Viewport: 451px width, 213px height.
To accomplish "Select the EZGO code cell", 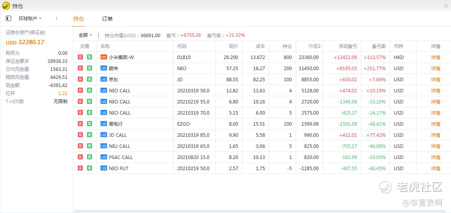I will pyautogui.click(x=183, y=124).
